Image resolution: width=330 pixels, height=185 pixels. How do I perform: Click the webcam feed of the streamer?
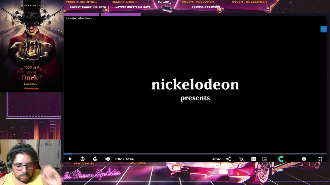pos(30,162)
